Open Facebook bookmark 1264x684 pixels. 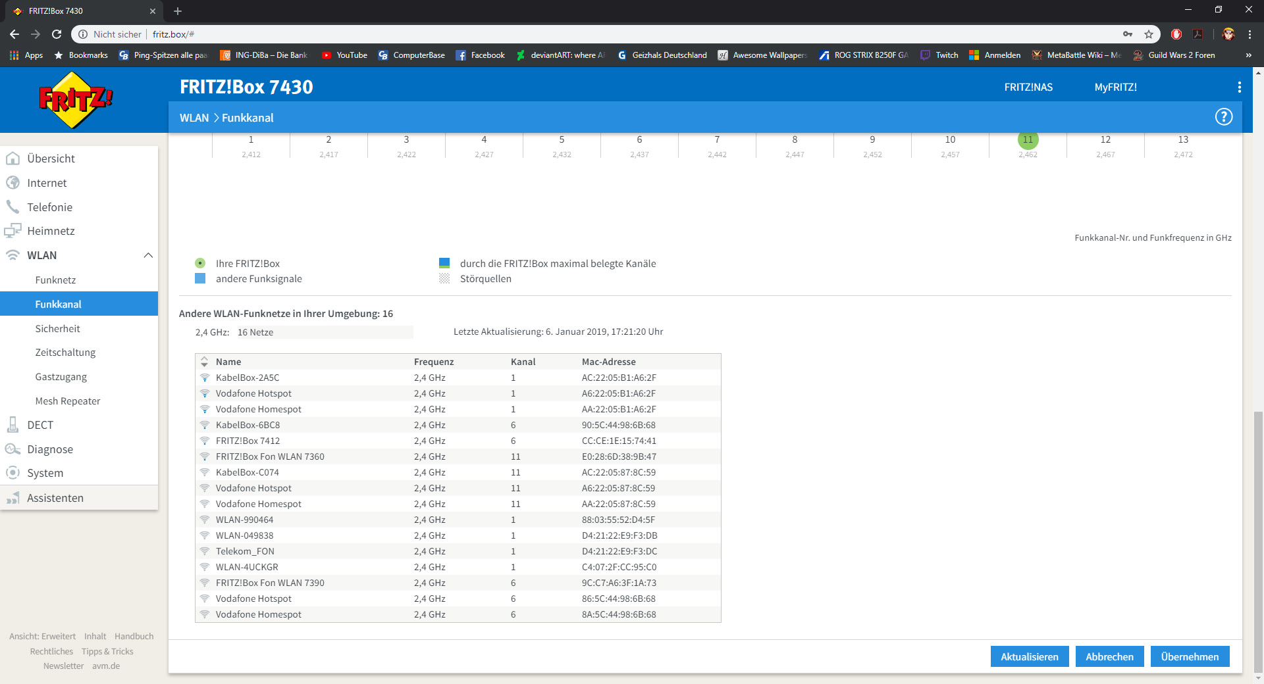(481, 55)
